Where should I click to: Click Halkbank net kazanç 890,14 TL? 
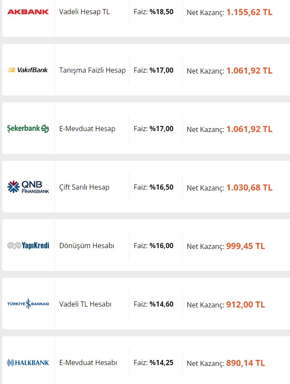pyautogui.click(x=245, y=363)
